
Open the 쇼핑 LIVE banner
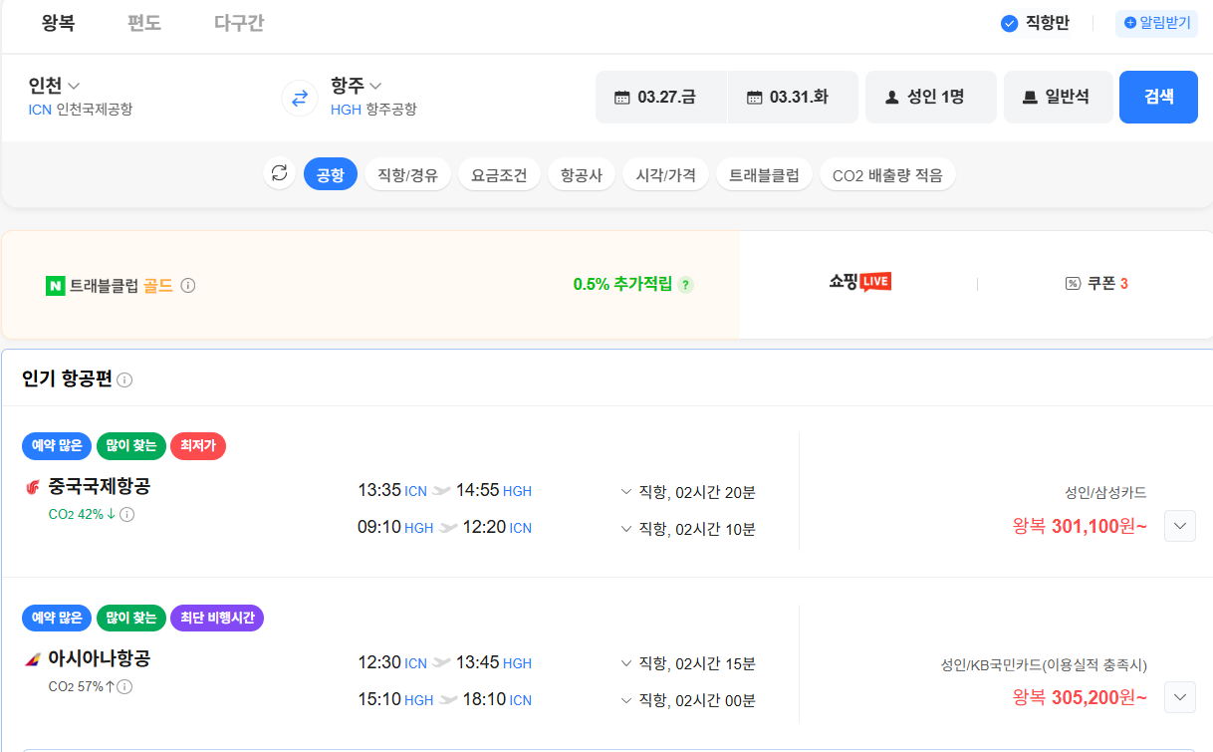pyautogui.click(x=859, y=283)
